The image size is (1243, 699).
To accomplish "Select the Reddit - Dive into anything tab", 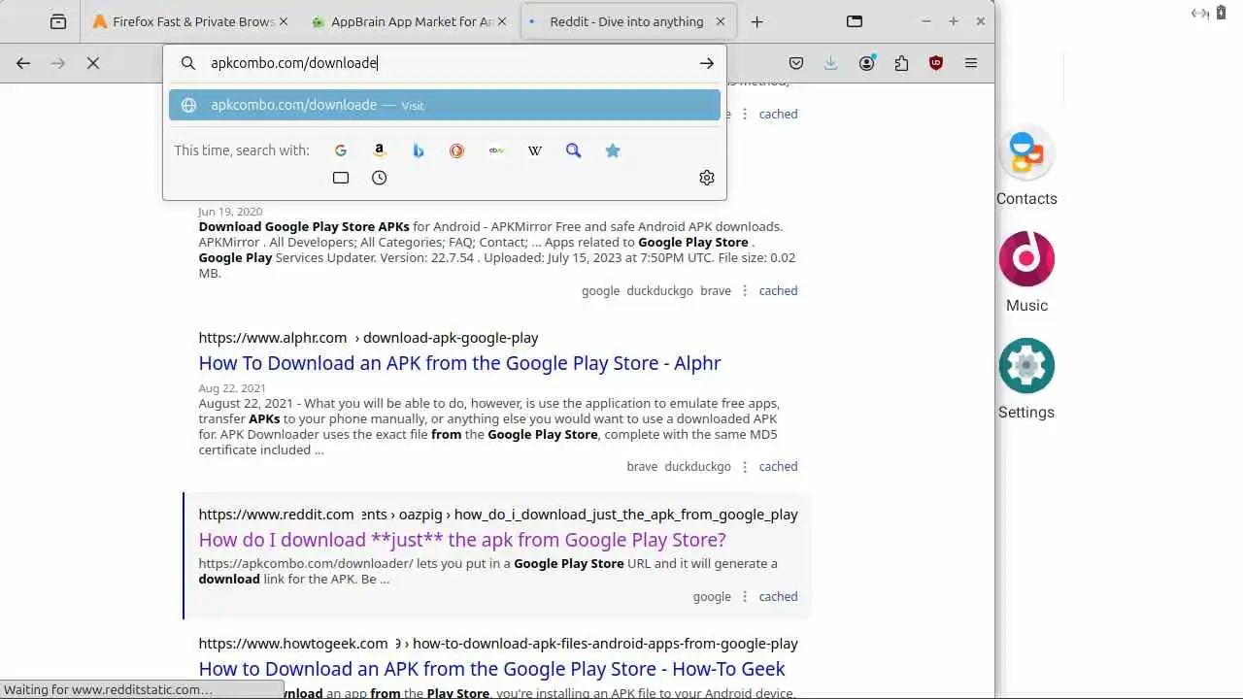I will 627,21.
